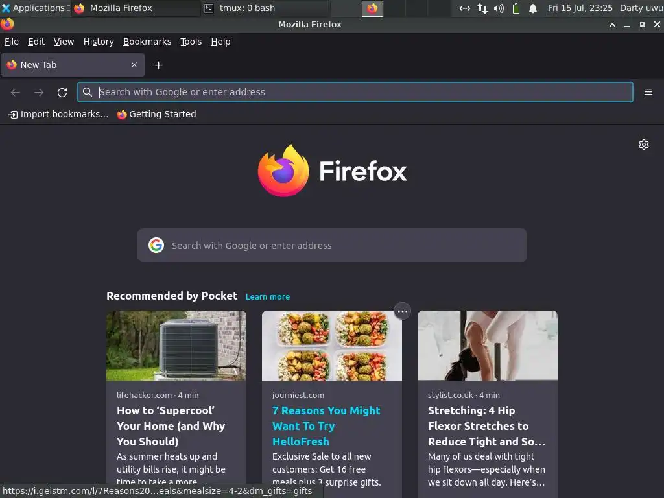The image size is (664, 498).
Task: Open the Help menu
Action: (220, 41)
